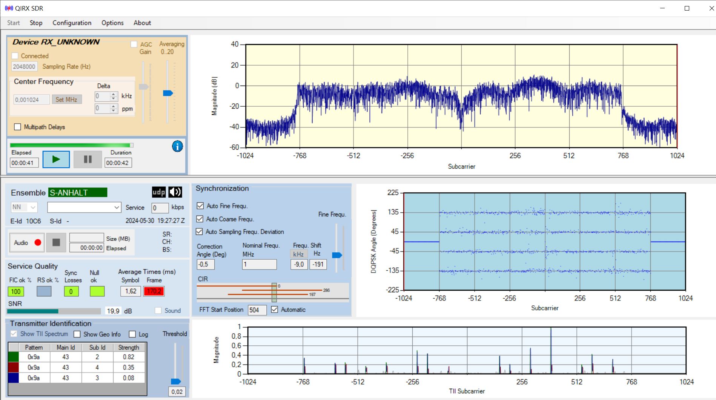The image size is (716, 400).
Task: Toggle the UDP output icon
Action: (x=159, y=192)
